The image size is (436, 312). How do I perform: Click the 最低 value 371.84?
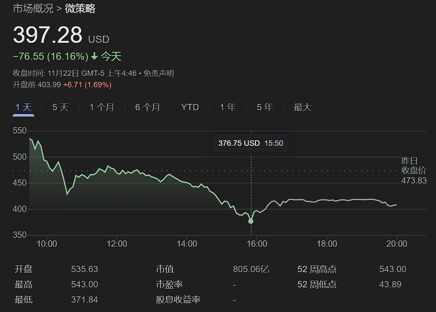click(x=85, y=300)
